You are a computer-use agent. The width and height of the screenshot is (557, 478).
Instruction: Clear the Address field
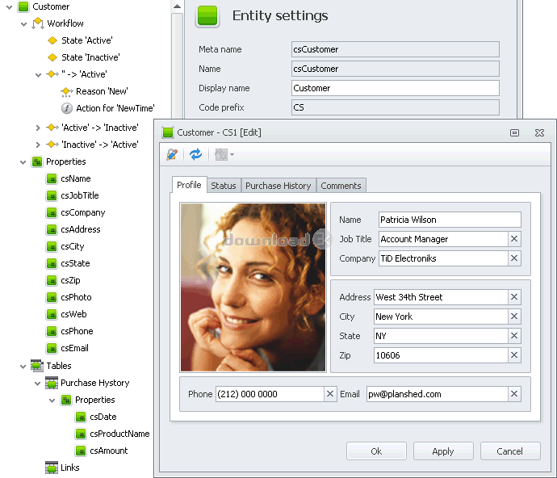(514, 297)
